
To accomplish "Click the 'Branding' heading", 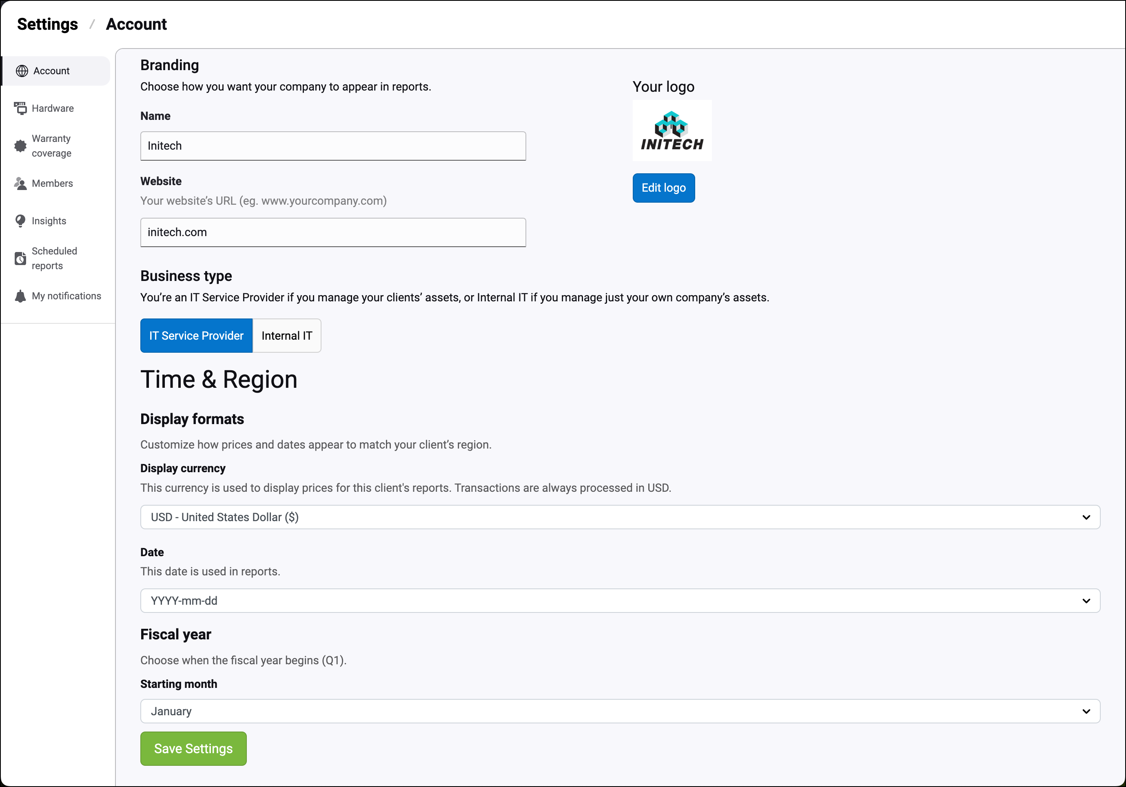I will coord(170,65).
